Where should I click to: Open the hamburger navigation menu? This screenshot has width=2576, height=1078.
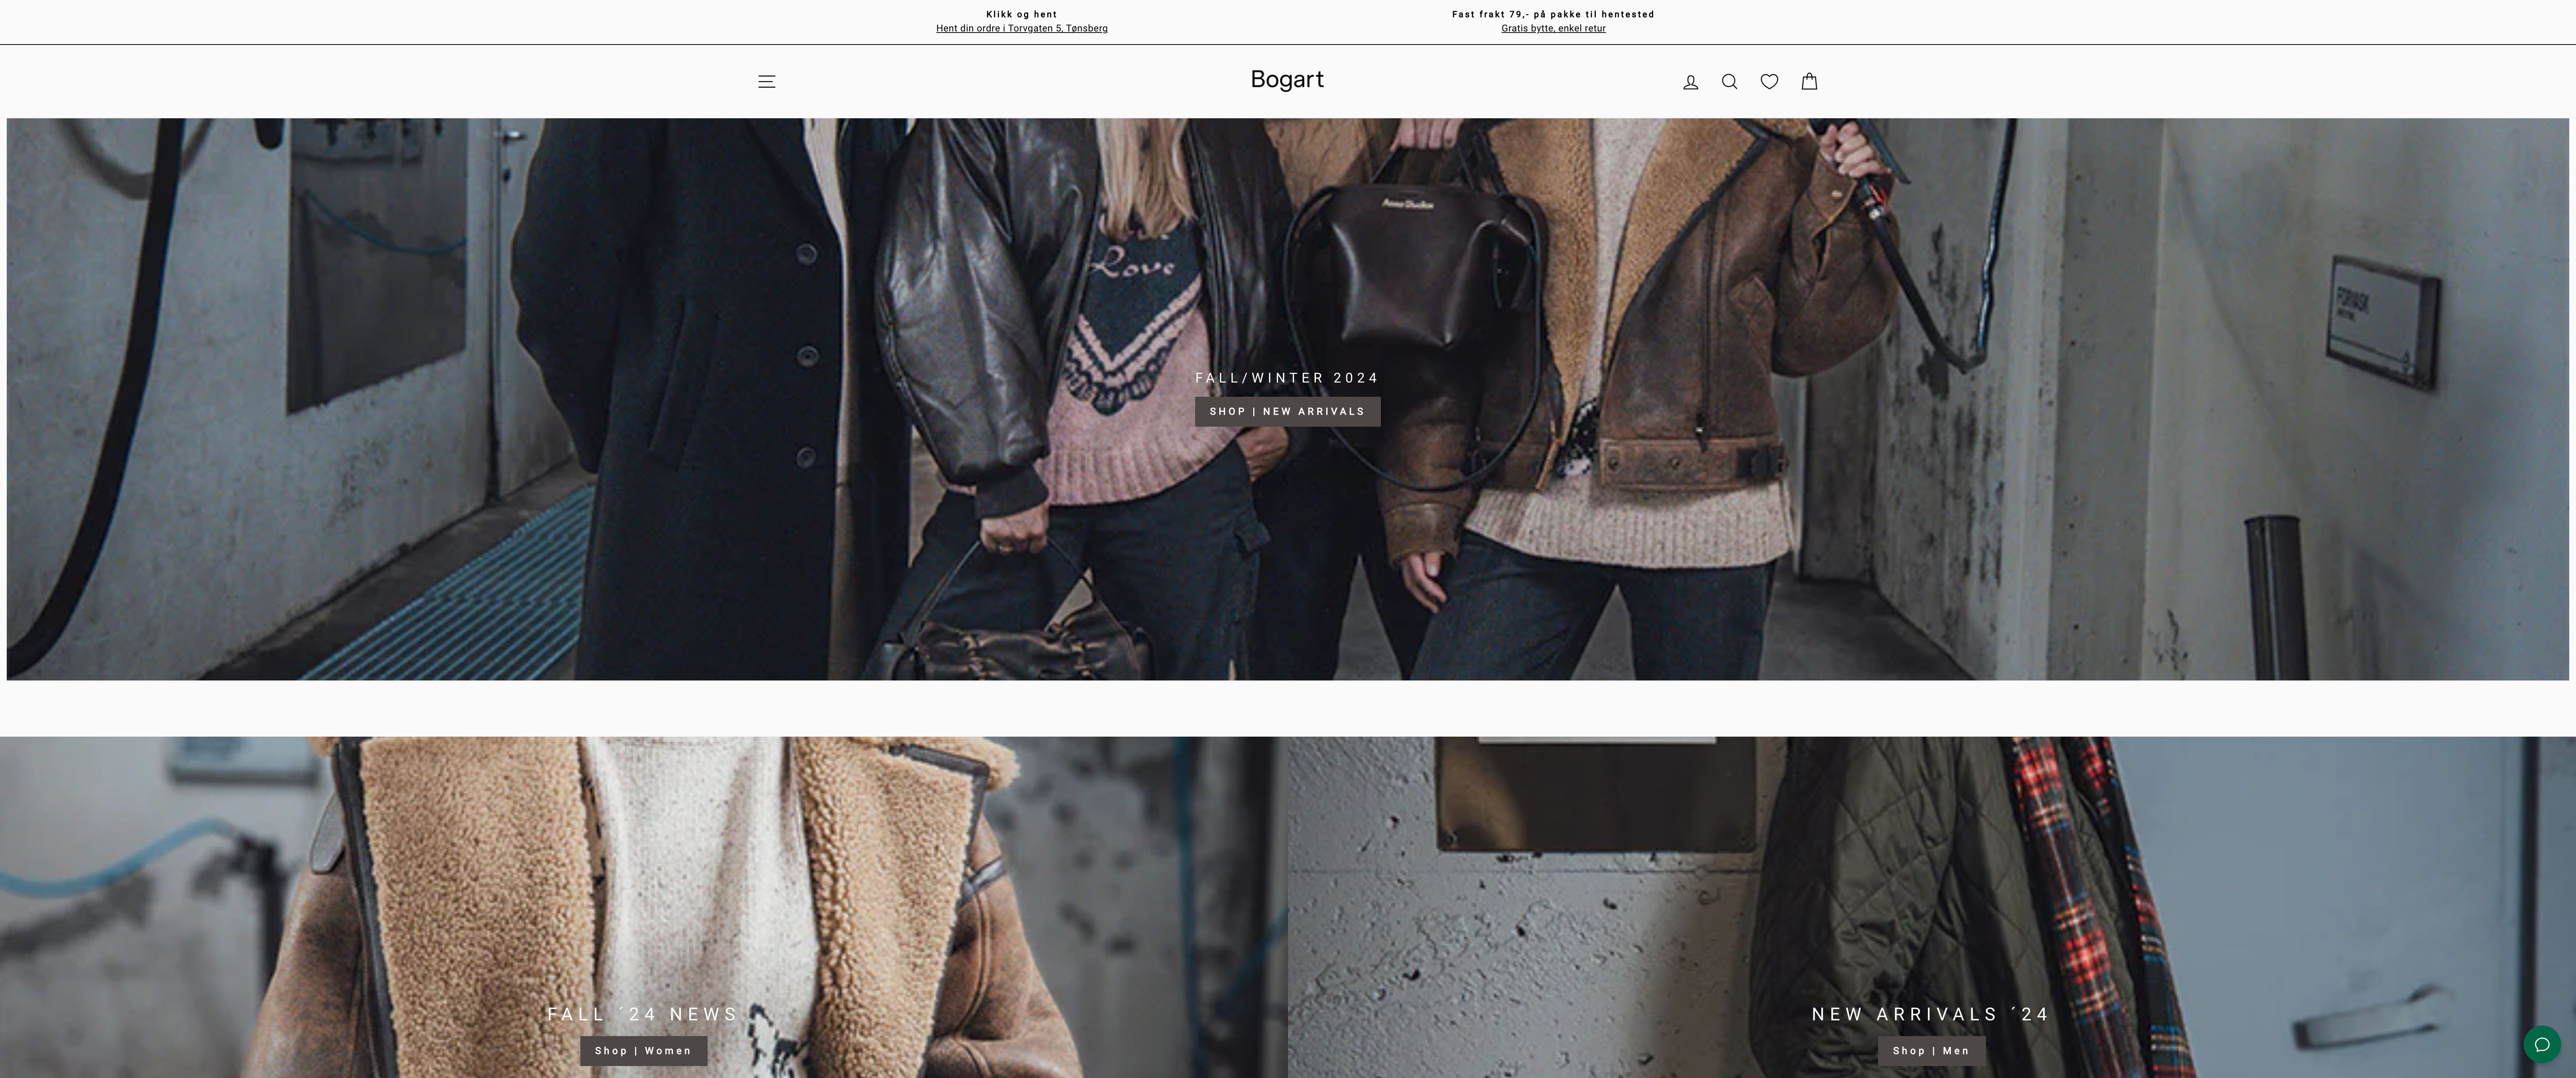(766, 81)
